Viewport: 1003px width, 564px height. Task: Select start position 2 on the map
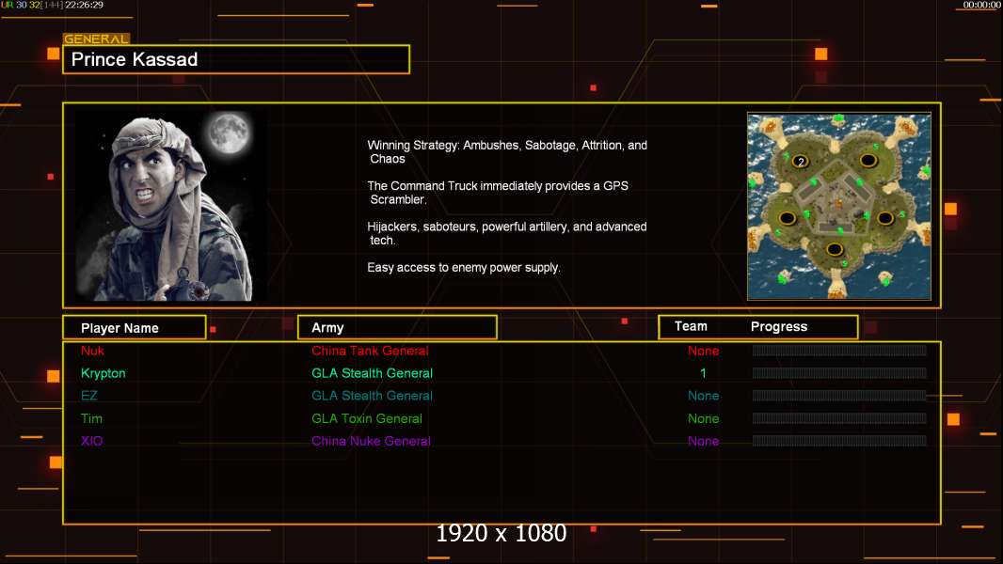(800, 162)
